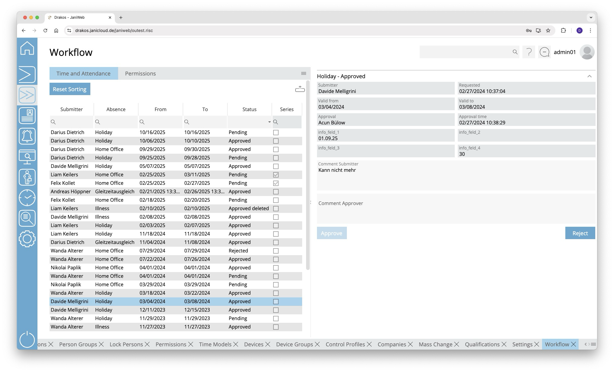Open the settings gear icon in the sidebar
The image size is (614, 372).
[27, 239]
